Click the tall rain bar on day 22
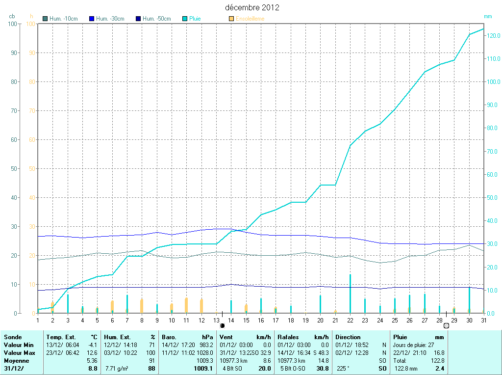 click(x=350, y=294)
